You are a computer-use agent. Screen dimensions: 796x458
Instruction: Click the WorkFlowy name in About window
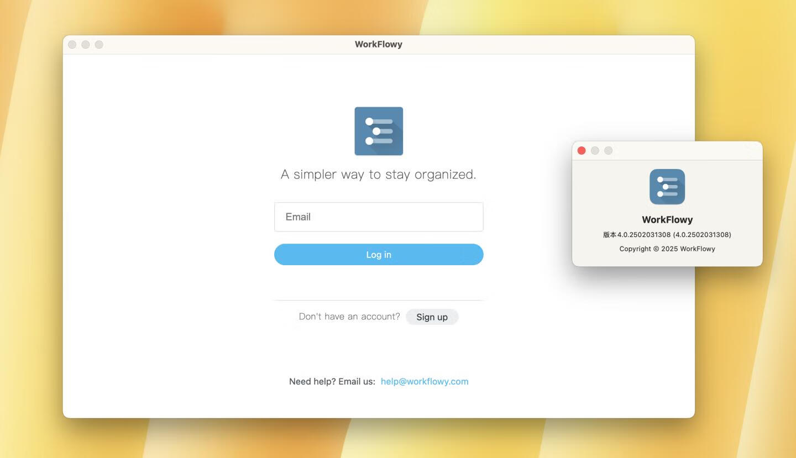point(667,219)
